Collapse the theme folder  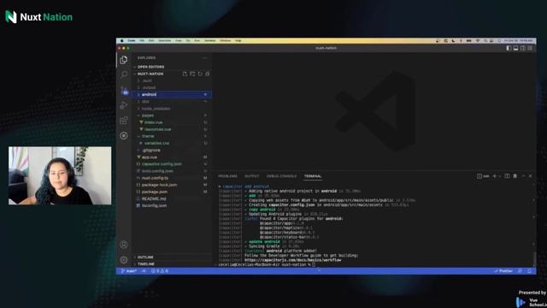(x=171, y=136)
